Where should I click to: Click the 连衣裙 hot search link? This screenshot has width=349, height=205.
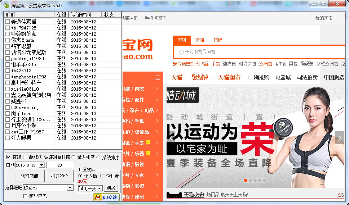coord(229,64)
